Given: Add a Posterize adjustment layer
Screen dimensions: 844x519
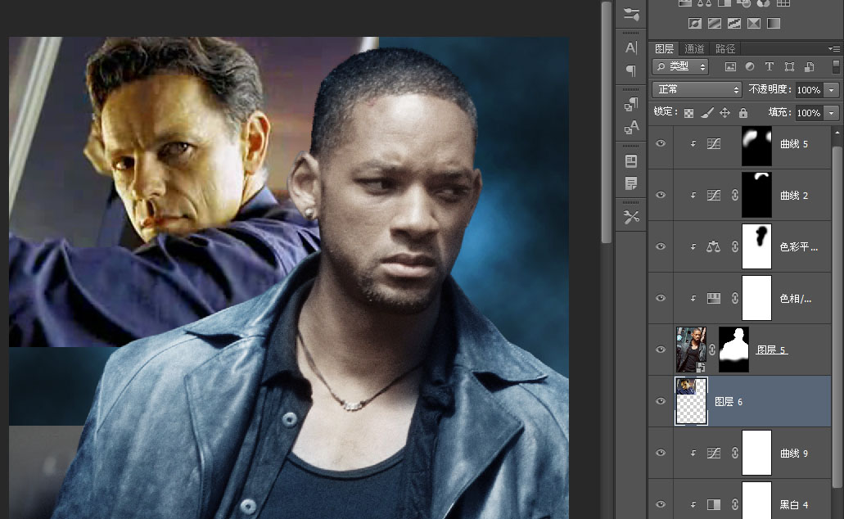Looking at the screenshot, I should 715,23.
